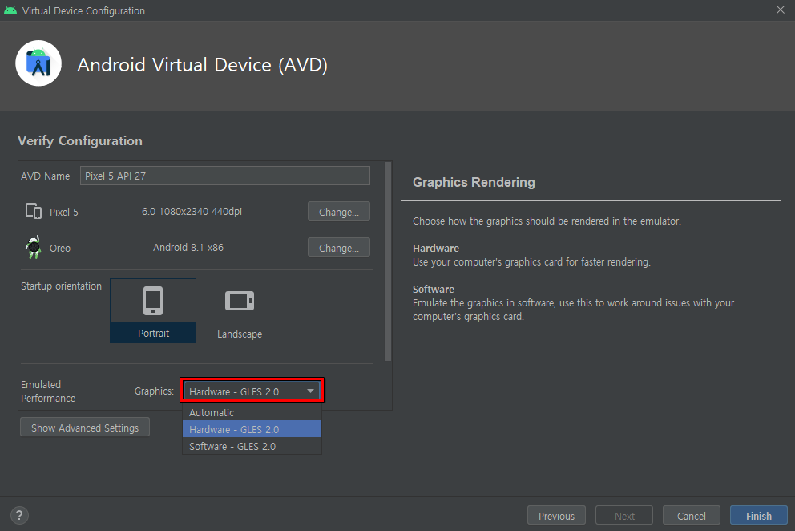
Task: Change the Pixel 5 device
Action: click(x=339, y=212)
